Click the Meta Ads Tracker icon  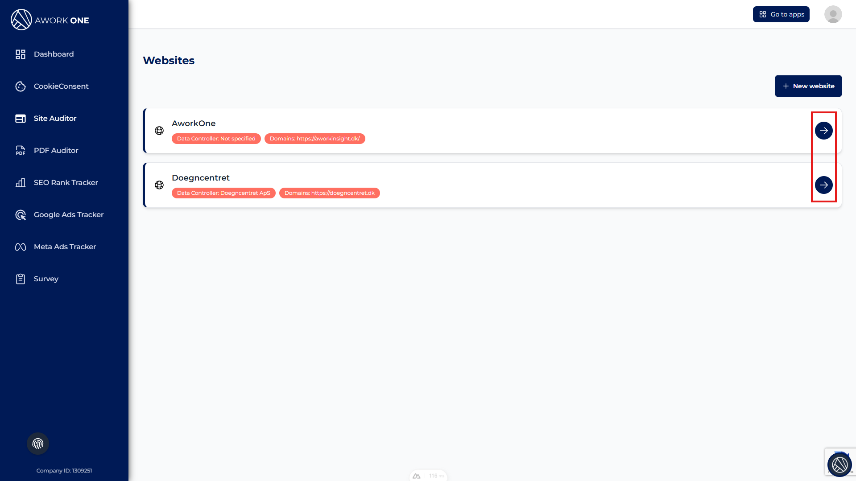click(21, 247)
